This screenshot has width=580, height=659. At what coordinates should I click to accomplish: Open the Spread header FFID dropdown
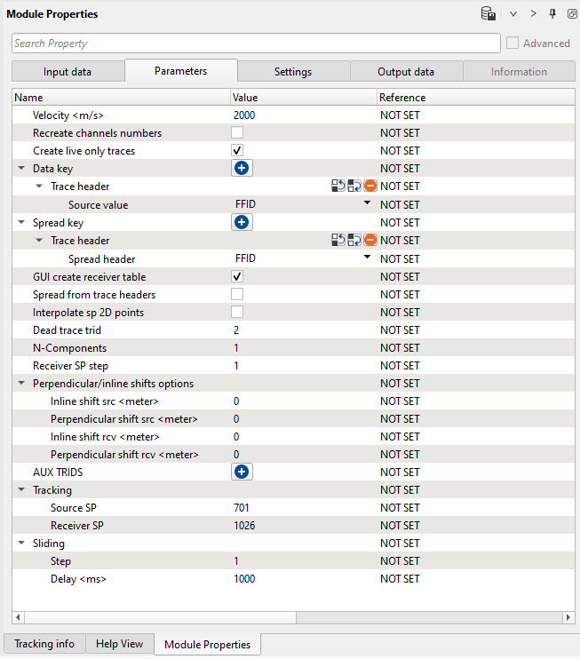coord(367,258)
